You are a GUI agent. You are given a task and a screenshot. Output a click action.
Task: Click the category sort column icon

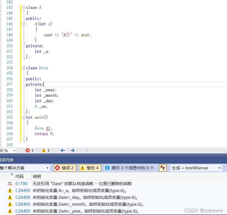[x=12, y=175]
